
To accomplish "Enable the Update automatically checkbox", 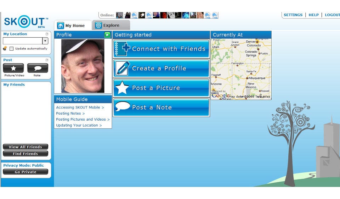I will point(12,49).
